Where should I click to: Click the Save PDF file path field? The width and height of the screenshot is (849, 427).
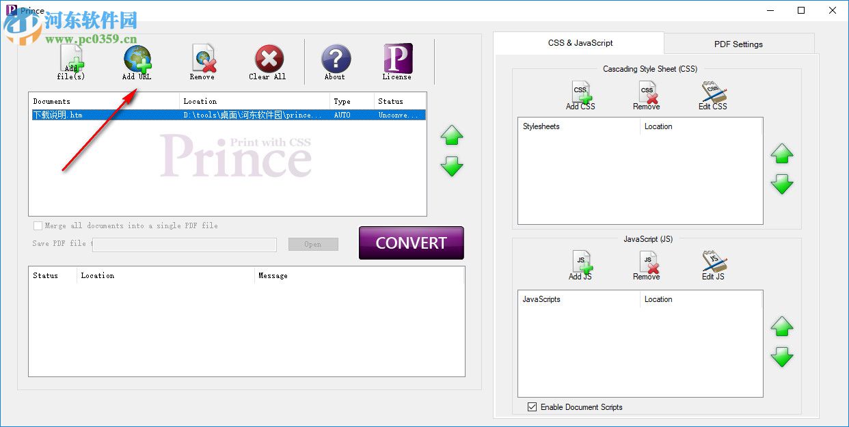point(185,245)
